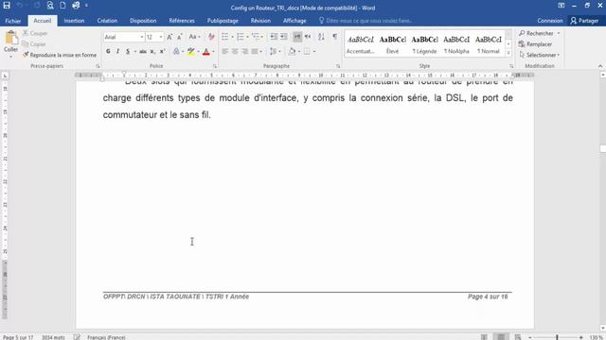Insert a bulleted list
The image size is (606, 340).
pos(224,37)
